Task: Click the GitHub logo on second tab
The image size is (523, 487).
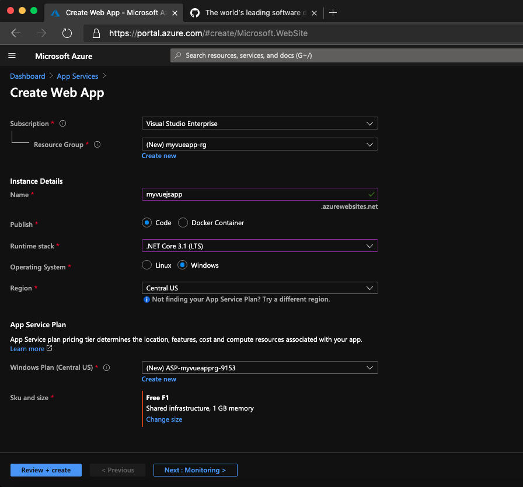Action: tap(195, 13)
